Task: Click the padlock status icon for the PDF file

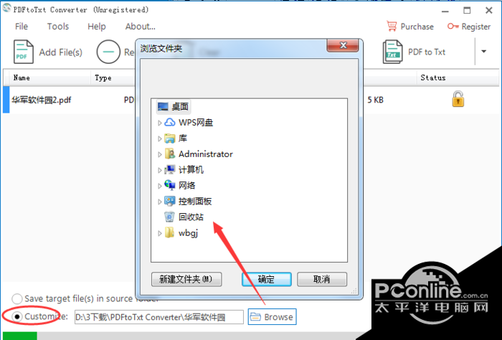Action: [x=458, y=99]
